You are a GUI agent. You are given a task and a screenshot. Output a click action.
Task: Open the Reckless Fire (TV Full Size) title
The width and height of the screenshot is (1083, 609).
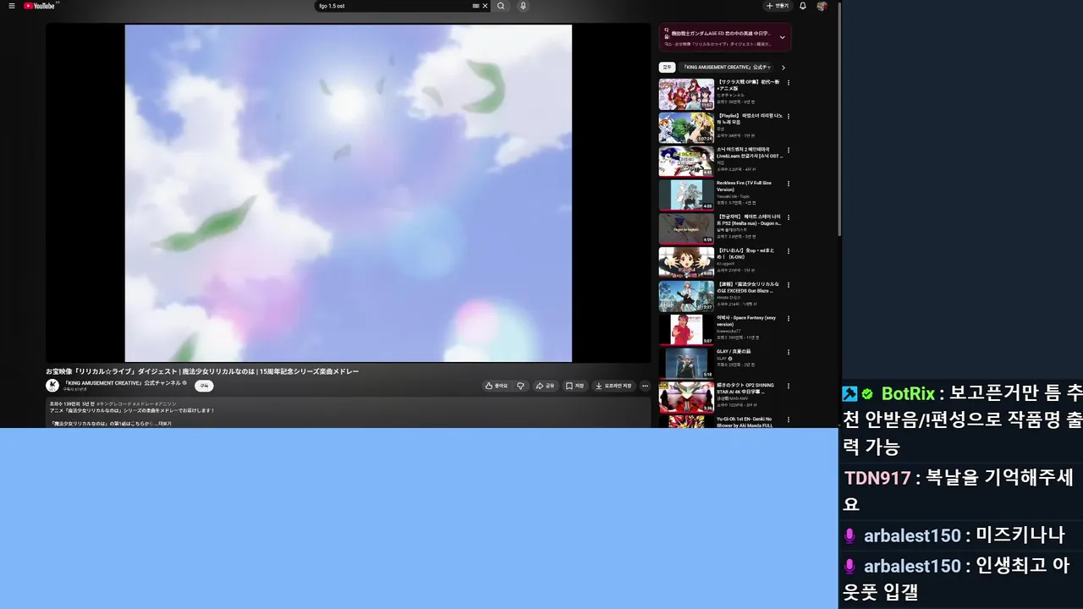[744, 186]
